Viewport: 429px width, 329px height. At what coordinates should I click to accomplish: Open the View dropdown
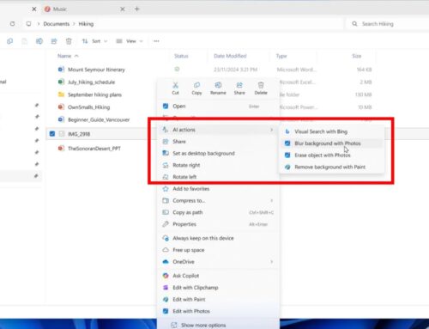pyautogui.click(x=130, y=41)
